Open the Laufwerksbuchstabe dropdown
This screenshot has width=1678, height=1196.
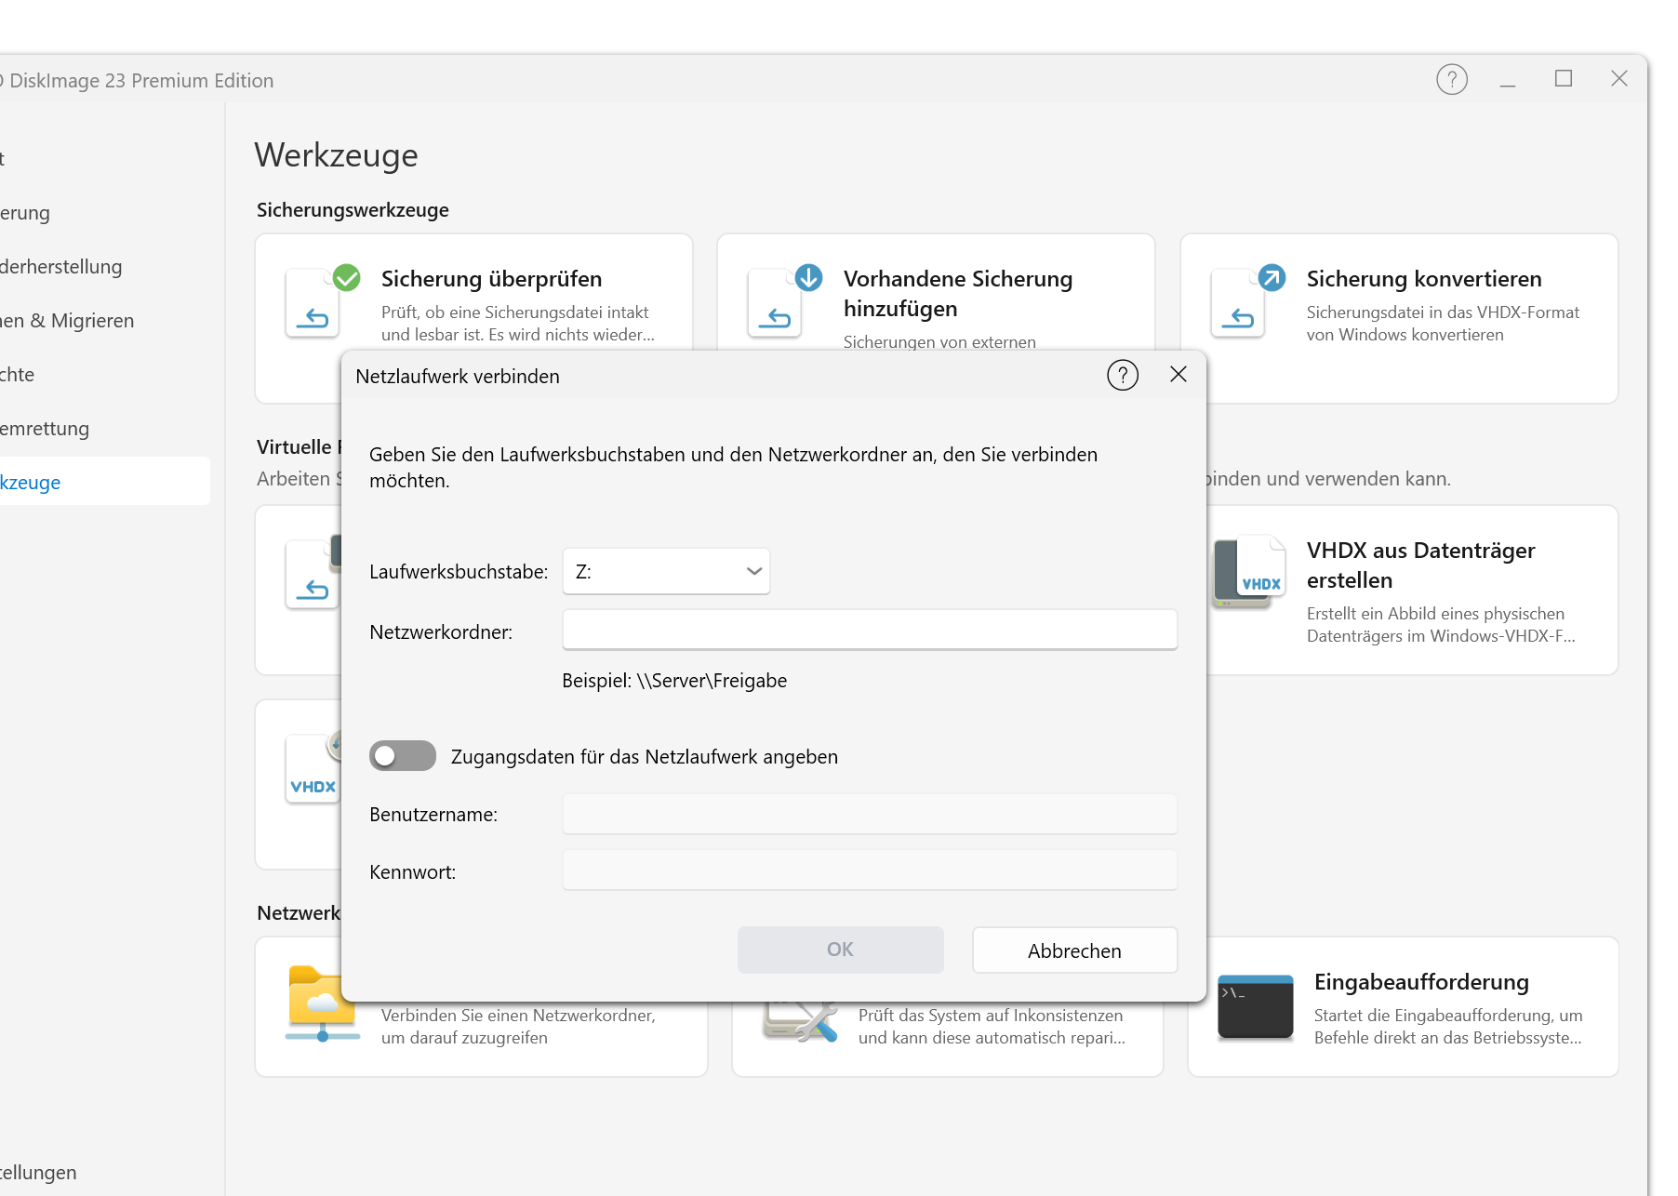pos(666,571)
